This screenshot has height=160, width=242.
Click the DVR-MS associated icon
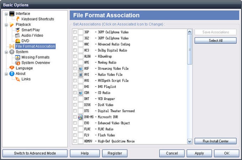(x=80, y=117)
